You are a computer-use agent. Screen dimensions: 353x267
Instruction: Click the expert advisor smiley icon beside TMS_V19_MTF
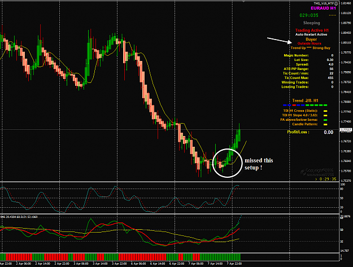(x=336, y=3)
